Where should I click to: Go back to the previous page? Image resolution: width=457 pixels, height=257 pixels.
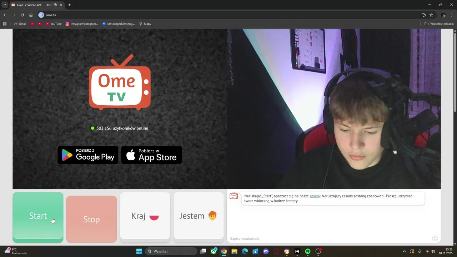pyautogui.click(x=5, y=15)
